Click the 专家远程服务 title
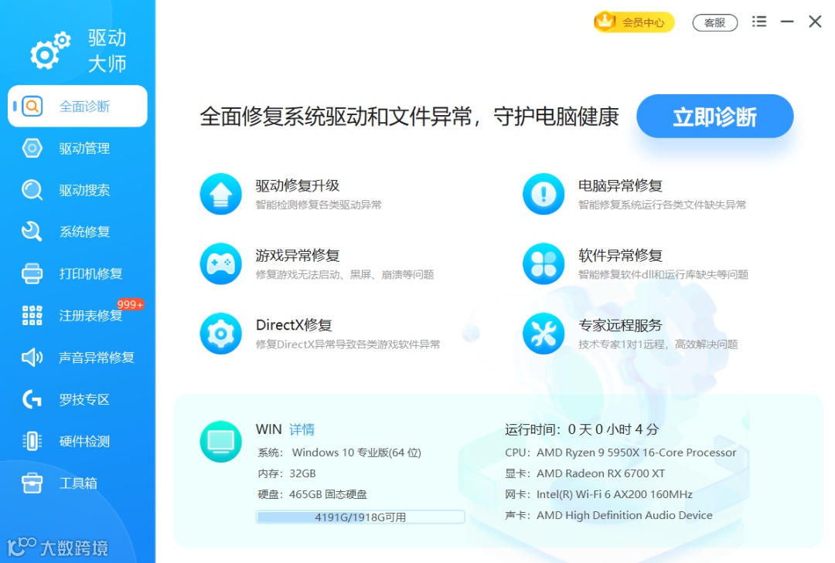Screen dimensions: 835x563 tap(620, 325)
